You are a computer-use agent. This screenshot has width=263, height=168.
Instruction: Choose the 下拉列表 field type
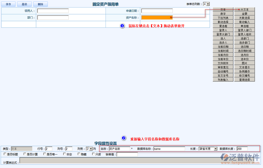point(223,18)
